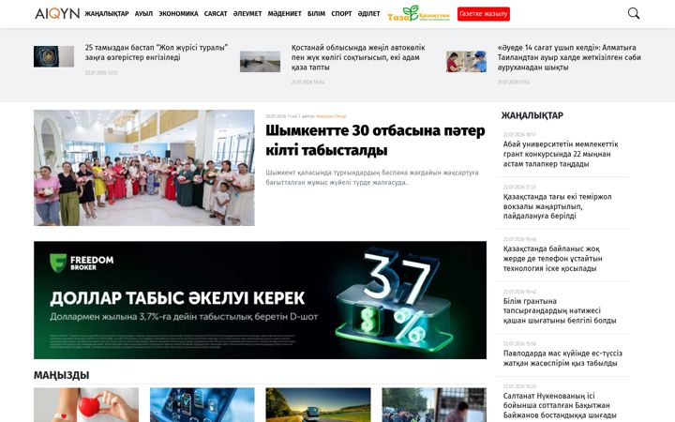The height and width of the screenshot is (422, 675).
Task: Navigate to МӘДЕНИЕТ section
Action: [285, 14]
